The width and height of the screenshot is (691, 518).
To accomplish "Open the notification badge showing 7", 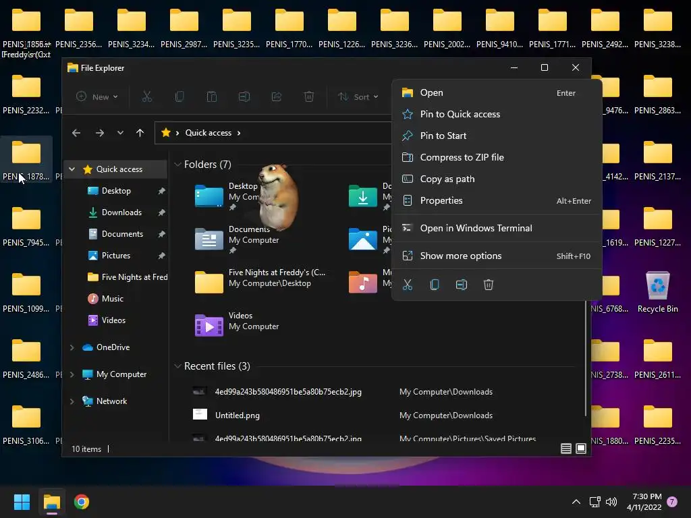I will 672,502.
